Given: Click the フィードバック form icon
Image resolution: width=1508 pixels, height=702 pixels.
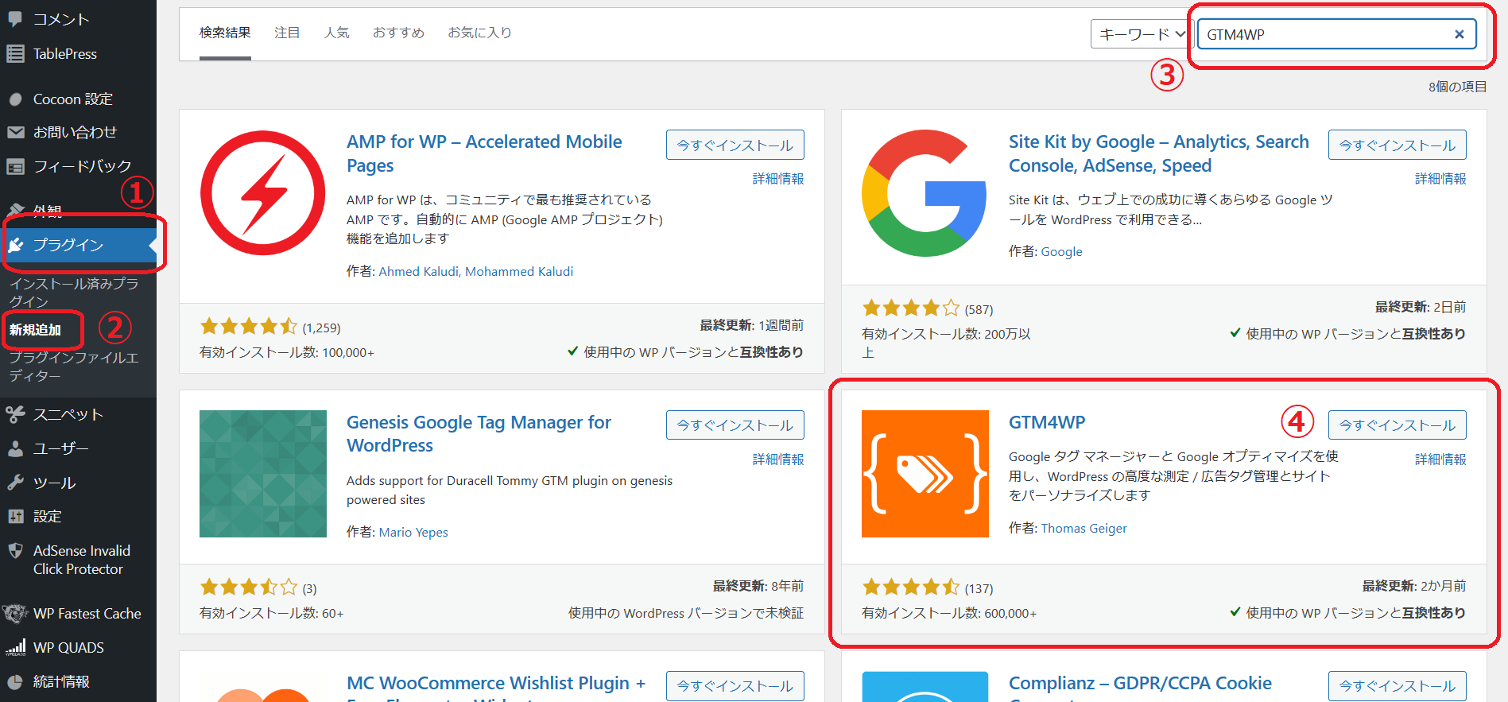Looking at the screenshot, I should [x=15, y=166].
